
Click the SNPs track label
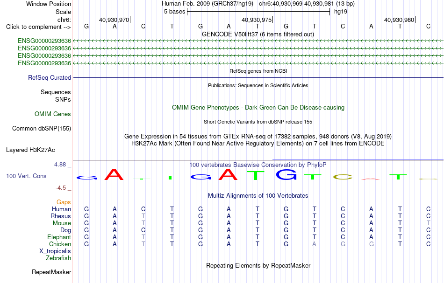tap(63, 99)
